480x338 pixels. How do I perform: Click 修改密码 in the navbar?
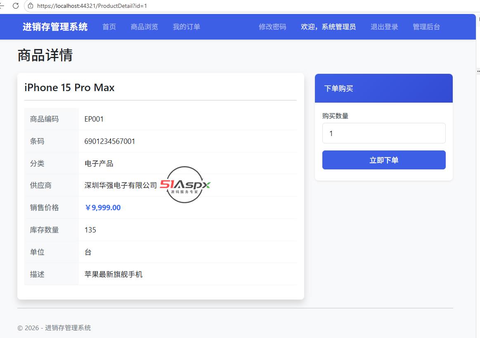272,27
